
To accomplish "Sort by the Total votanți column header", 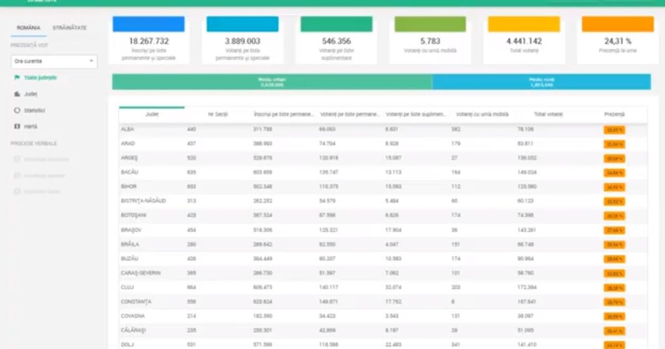I will [x=548, y=114].
